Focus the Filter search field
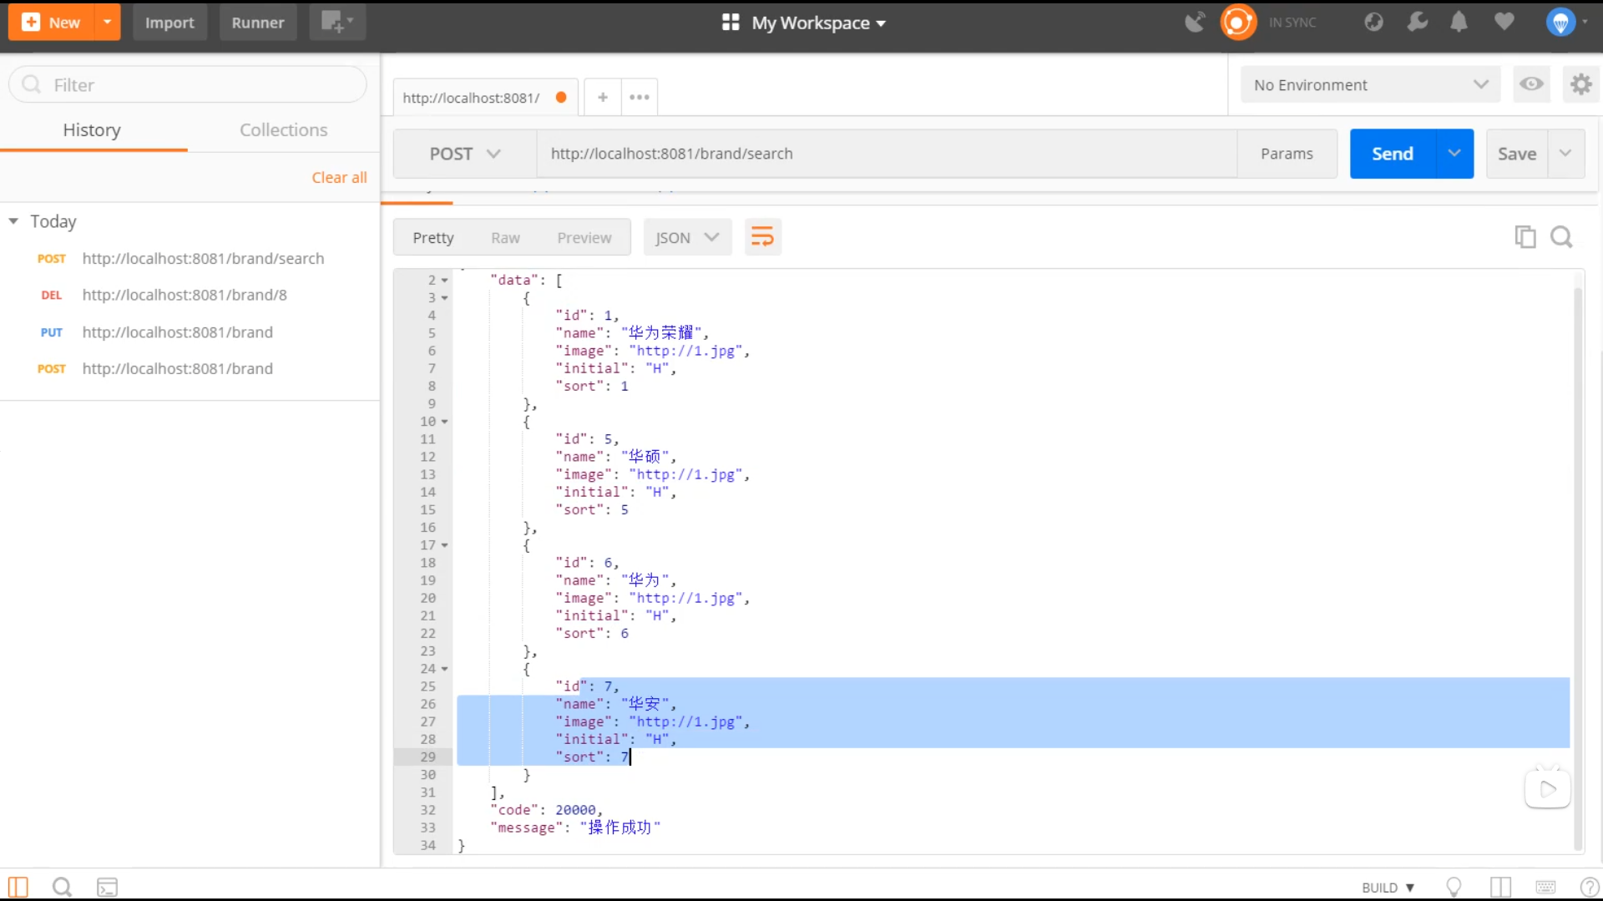 [x=188, y=84]
